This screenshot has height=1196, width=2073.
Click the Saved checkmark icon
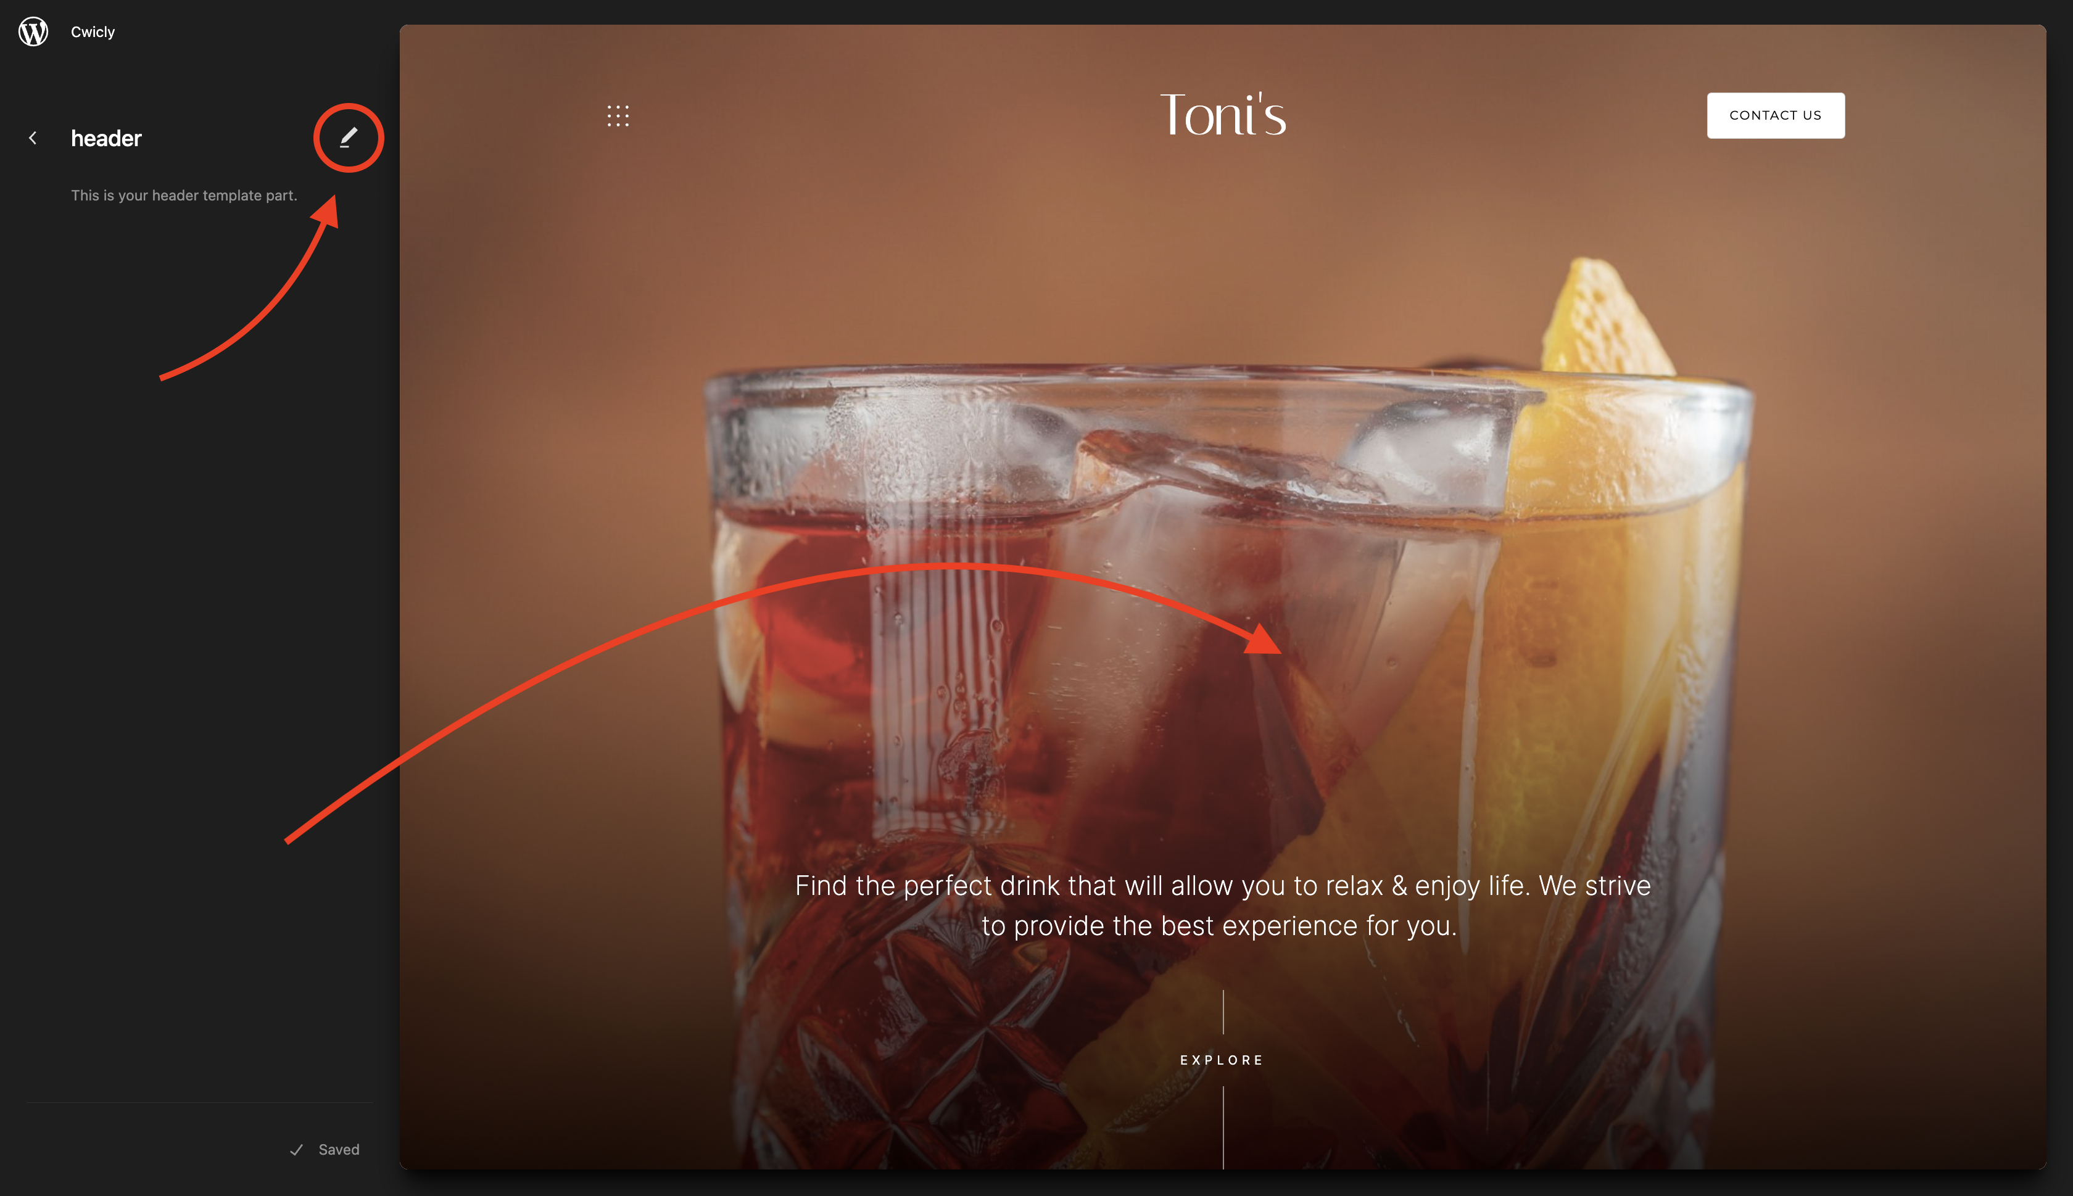click(x=297, y=1150)
